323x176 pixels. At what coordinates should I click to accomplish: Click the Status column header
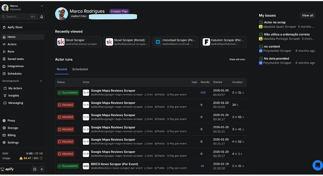61,82
